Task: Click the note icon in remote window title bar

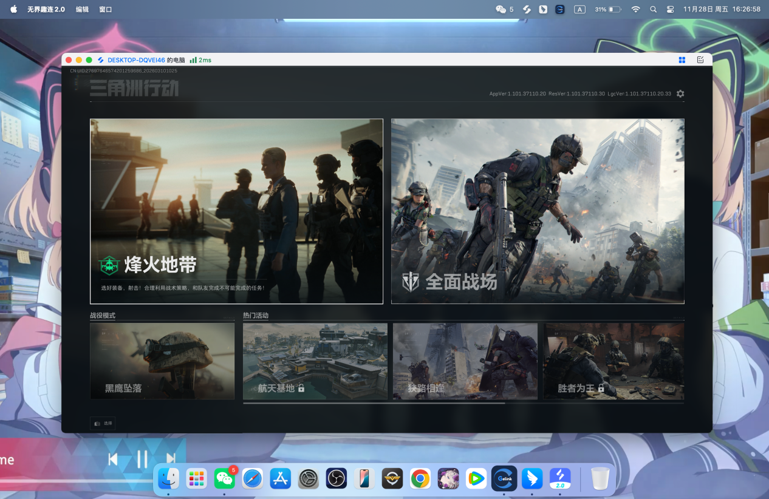Action: pyautogui.click(x=700, y=60)
